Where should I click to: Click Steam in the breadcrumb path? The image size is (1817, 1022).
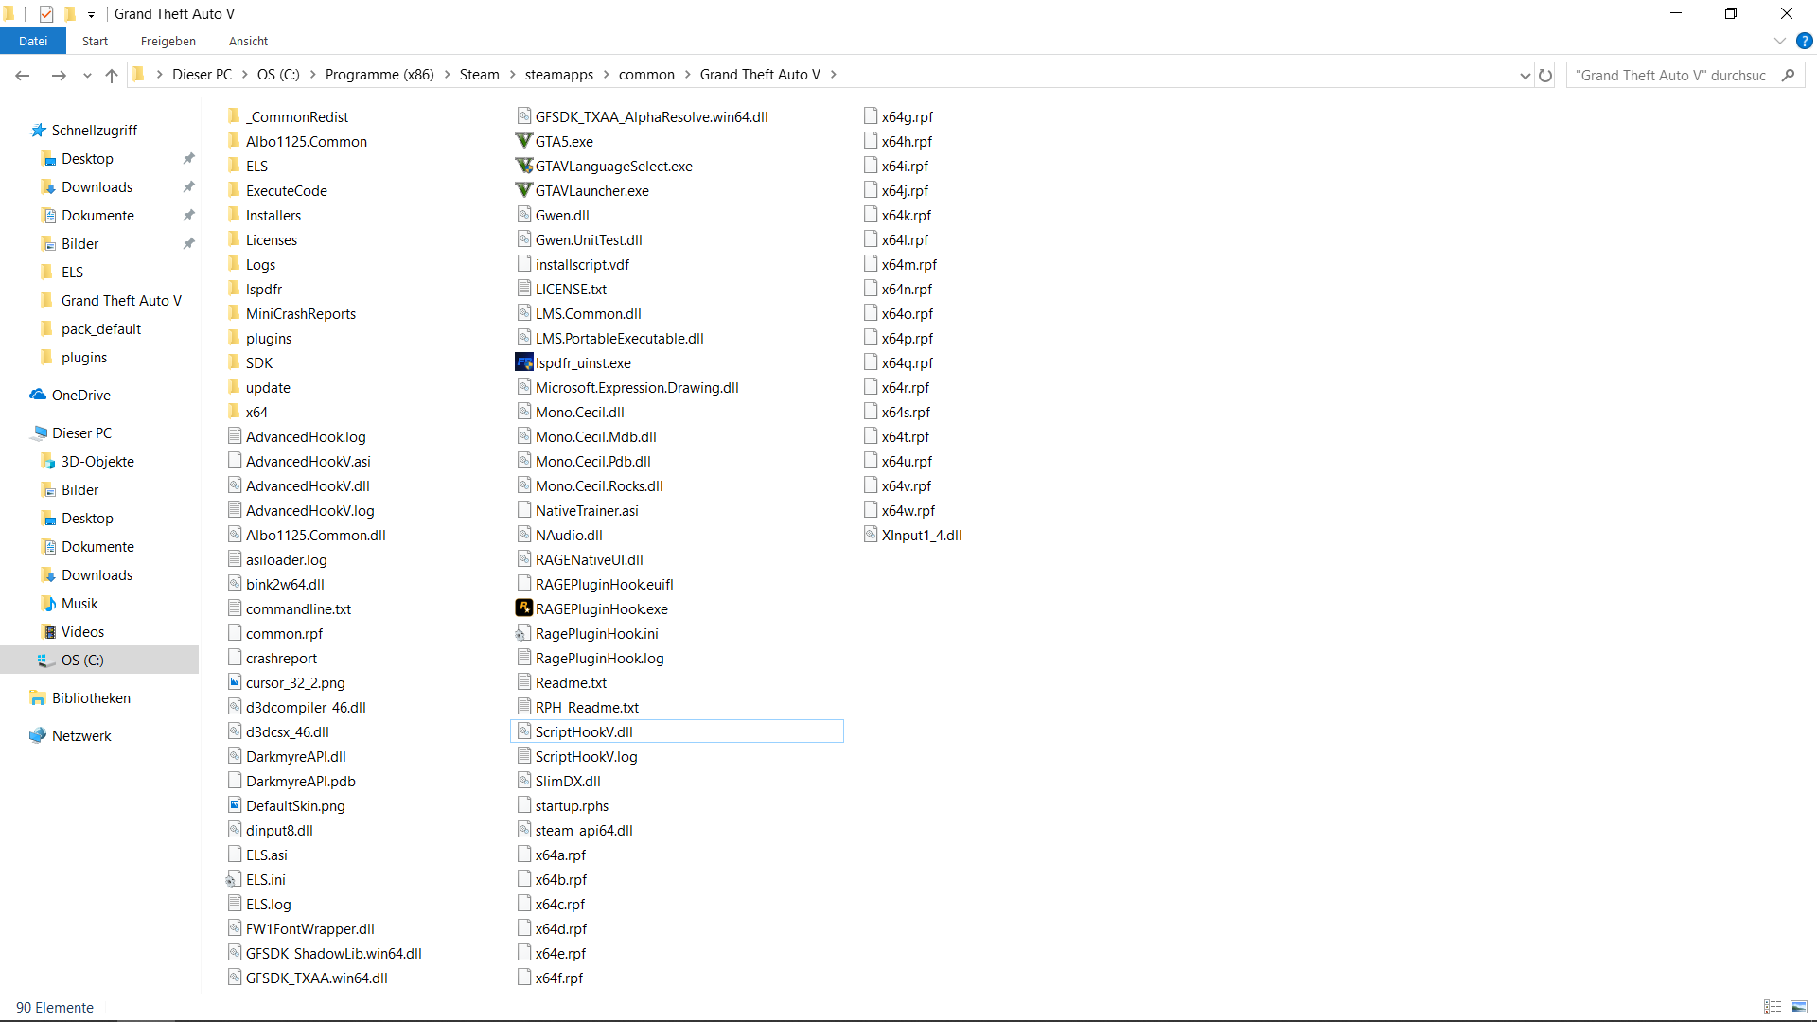click(x=479, y=75)
